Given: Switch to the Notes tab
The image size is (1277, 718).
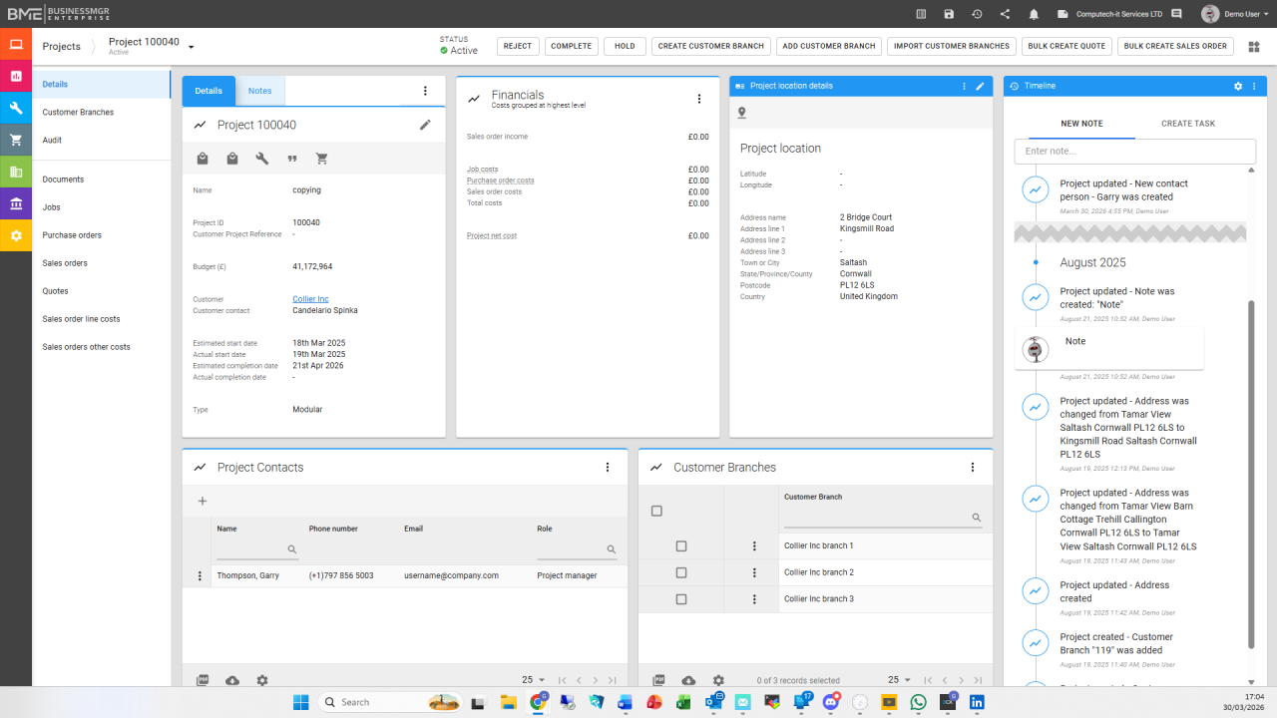Looking at the screenshot, I should pyautogui.click(x=259, y=91).
